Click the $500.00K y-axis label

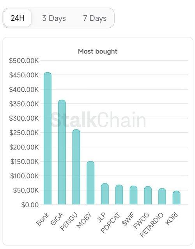(24, 60)
